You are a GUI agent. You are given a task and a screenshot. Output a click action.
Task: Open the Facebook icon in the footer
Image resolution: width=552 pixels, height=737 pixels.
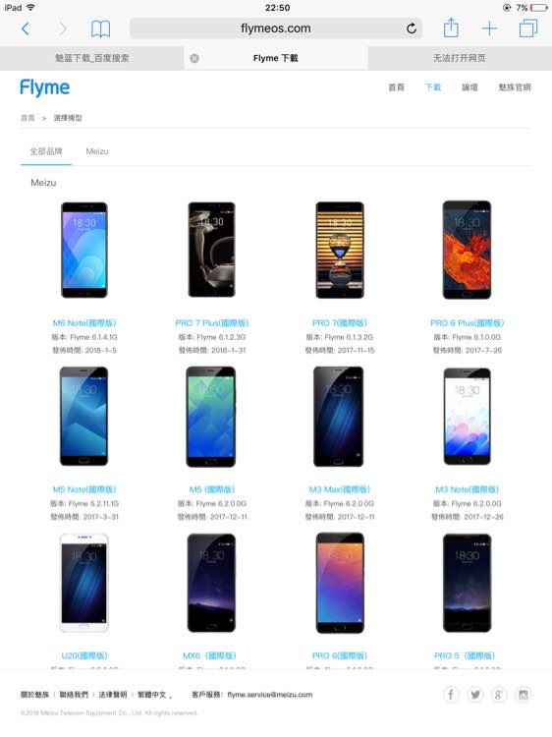[x=451, y=694]
